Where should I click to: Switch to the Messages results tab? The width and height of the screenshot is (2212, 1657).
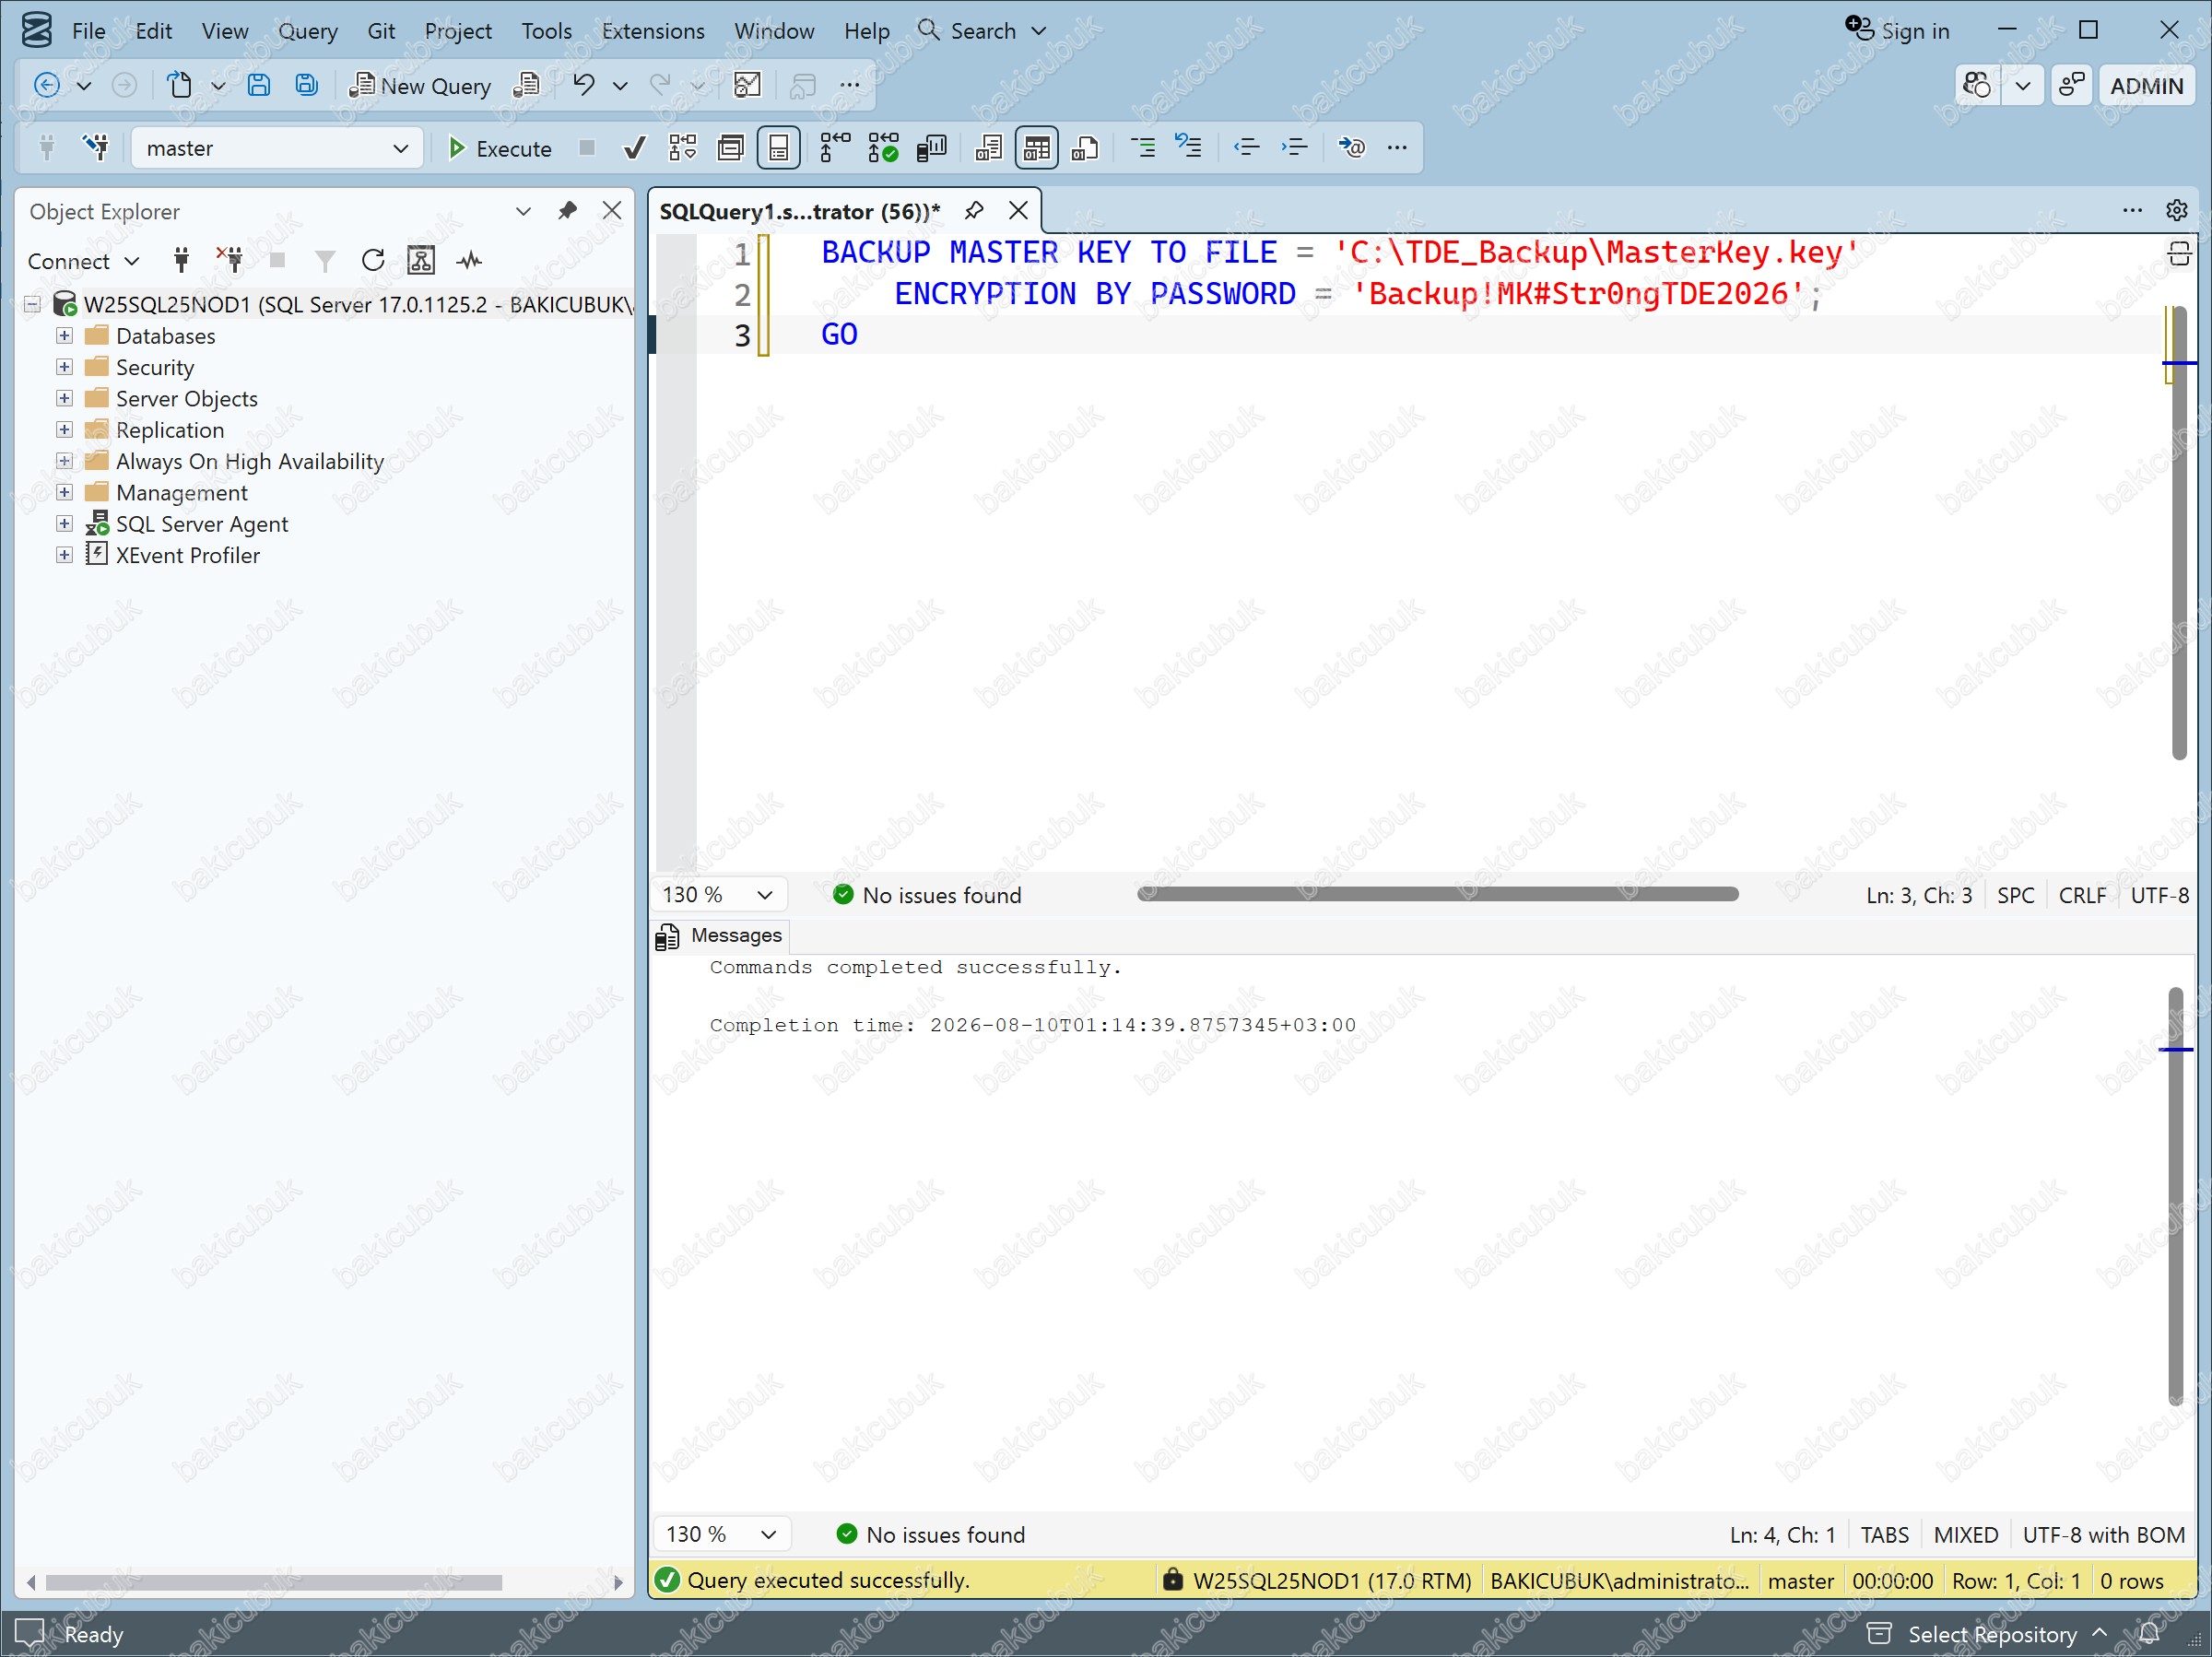pos(721,935)
